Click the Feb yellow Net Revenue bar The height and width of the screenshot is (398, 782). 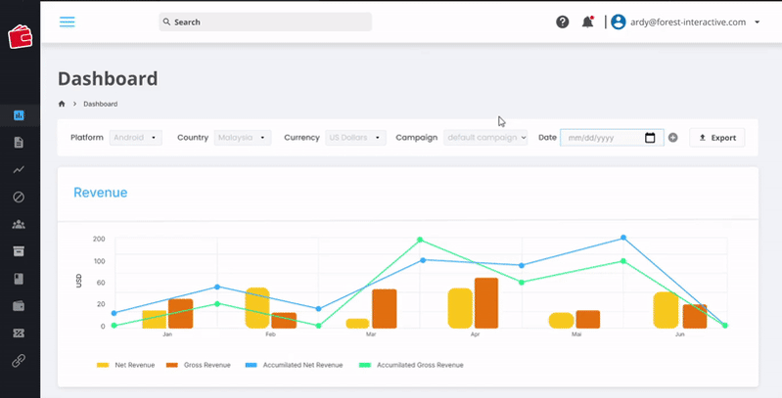coord(257,308)
